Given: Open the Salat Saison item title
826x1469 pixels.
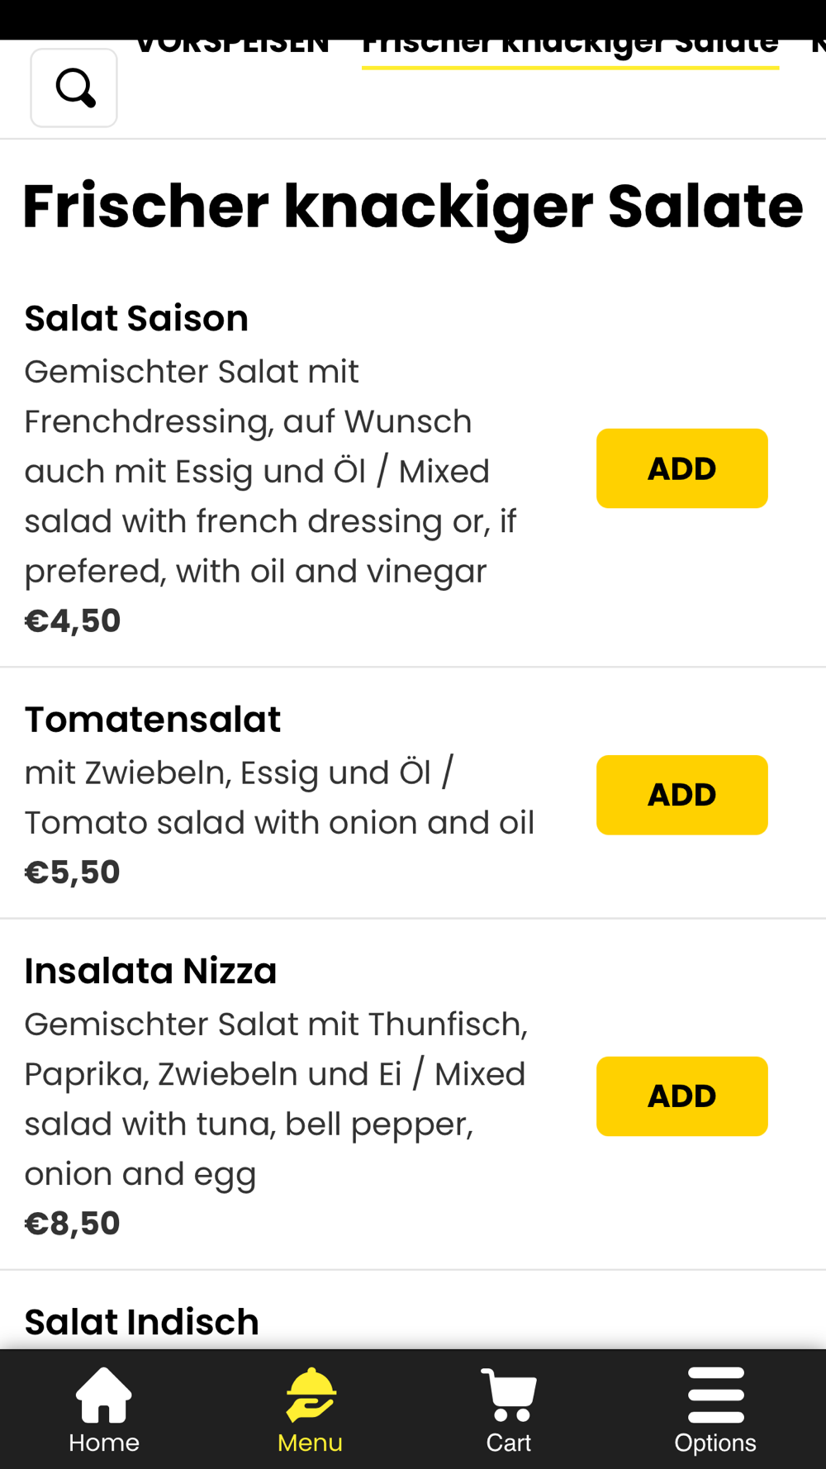Looking at the screenshot, I should [x=136, y=319].
